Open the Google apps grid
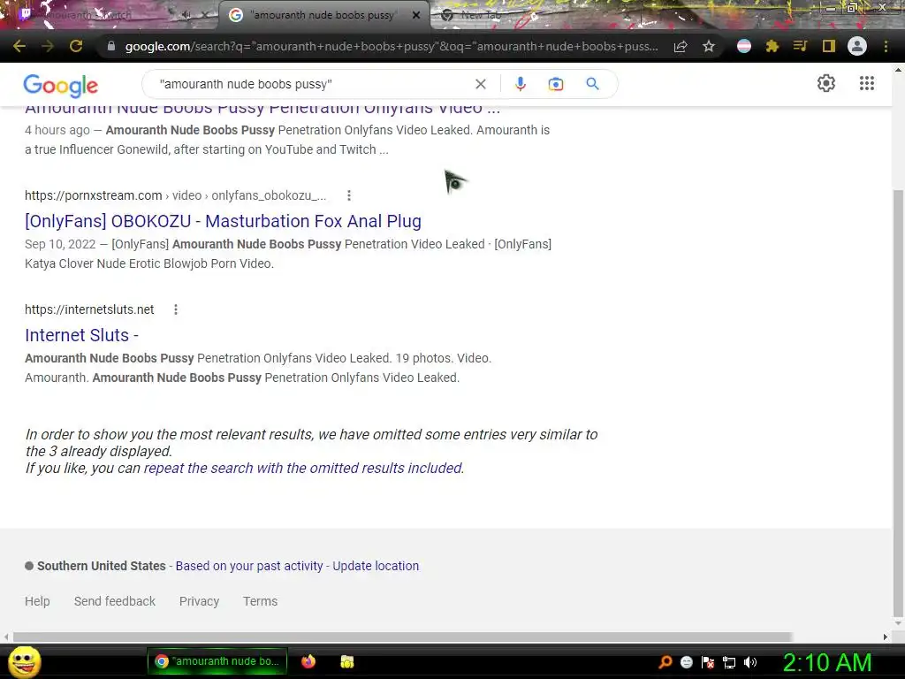The image size is (905, 679). (866, 83)
